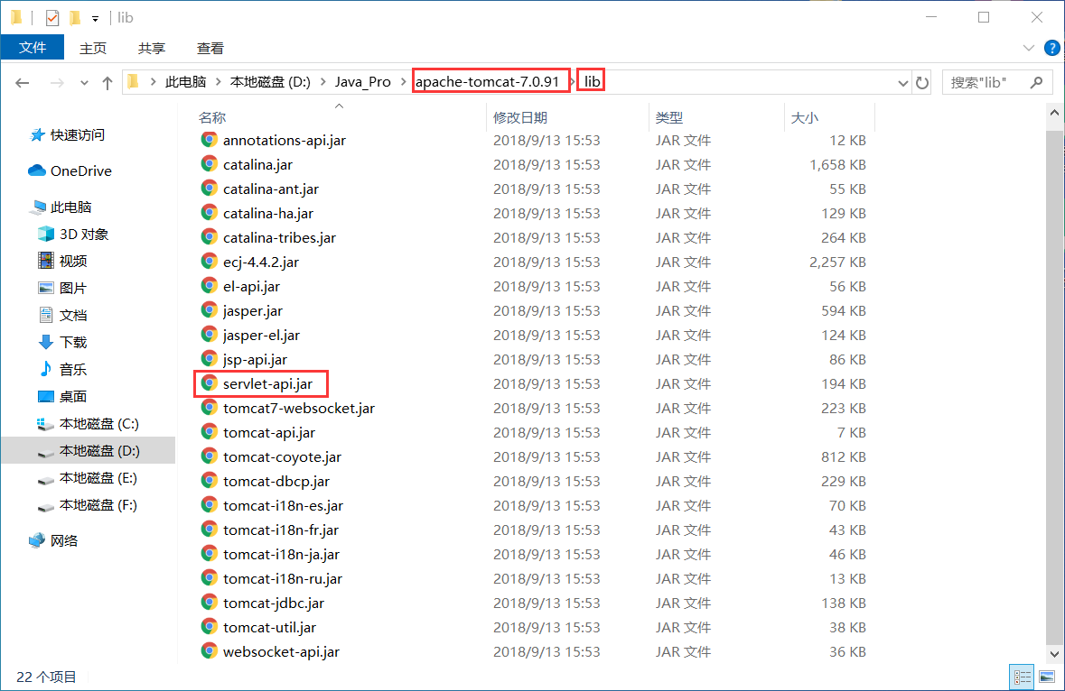Click the vertical scrollbar up arrow
Viewport: 1065px width, 691px height.
coord(1054,113)
